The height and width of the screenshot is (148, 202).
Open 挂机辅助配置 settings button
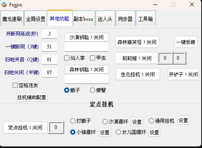click(x=32, y=97)
